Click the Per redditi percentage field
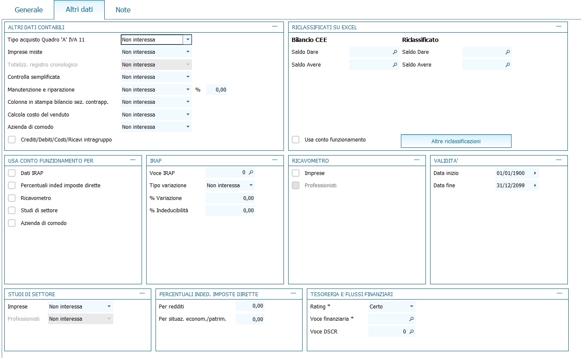The height and width of the screenshot is (358, 581). (x=250, y=306)
